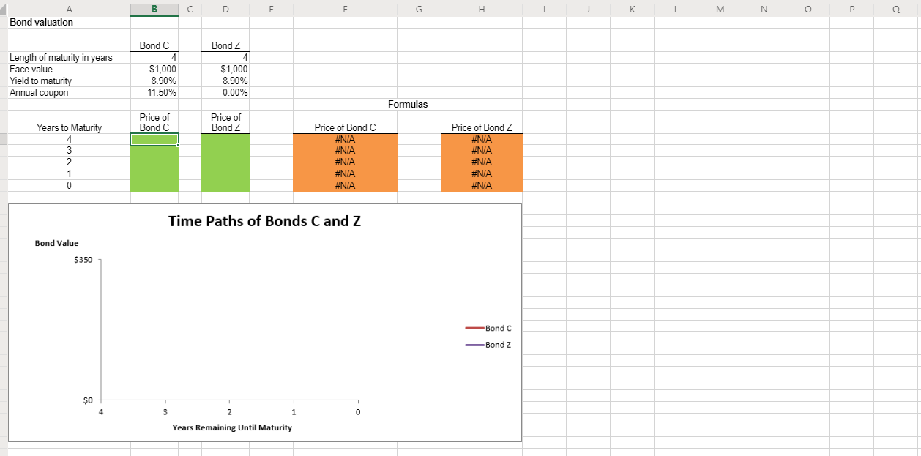921x456 pixels.
Task: Select column D header
Action: pyautogui.click(x=225, y=9)
